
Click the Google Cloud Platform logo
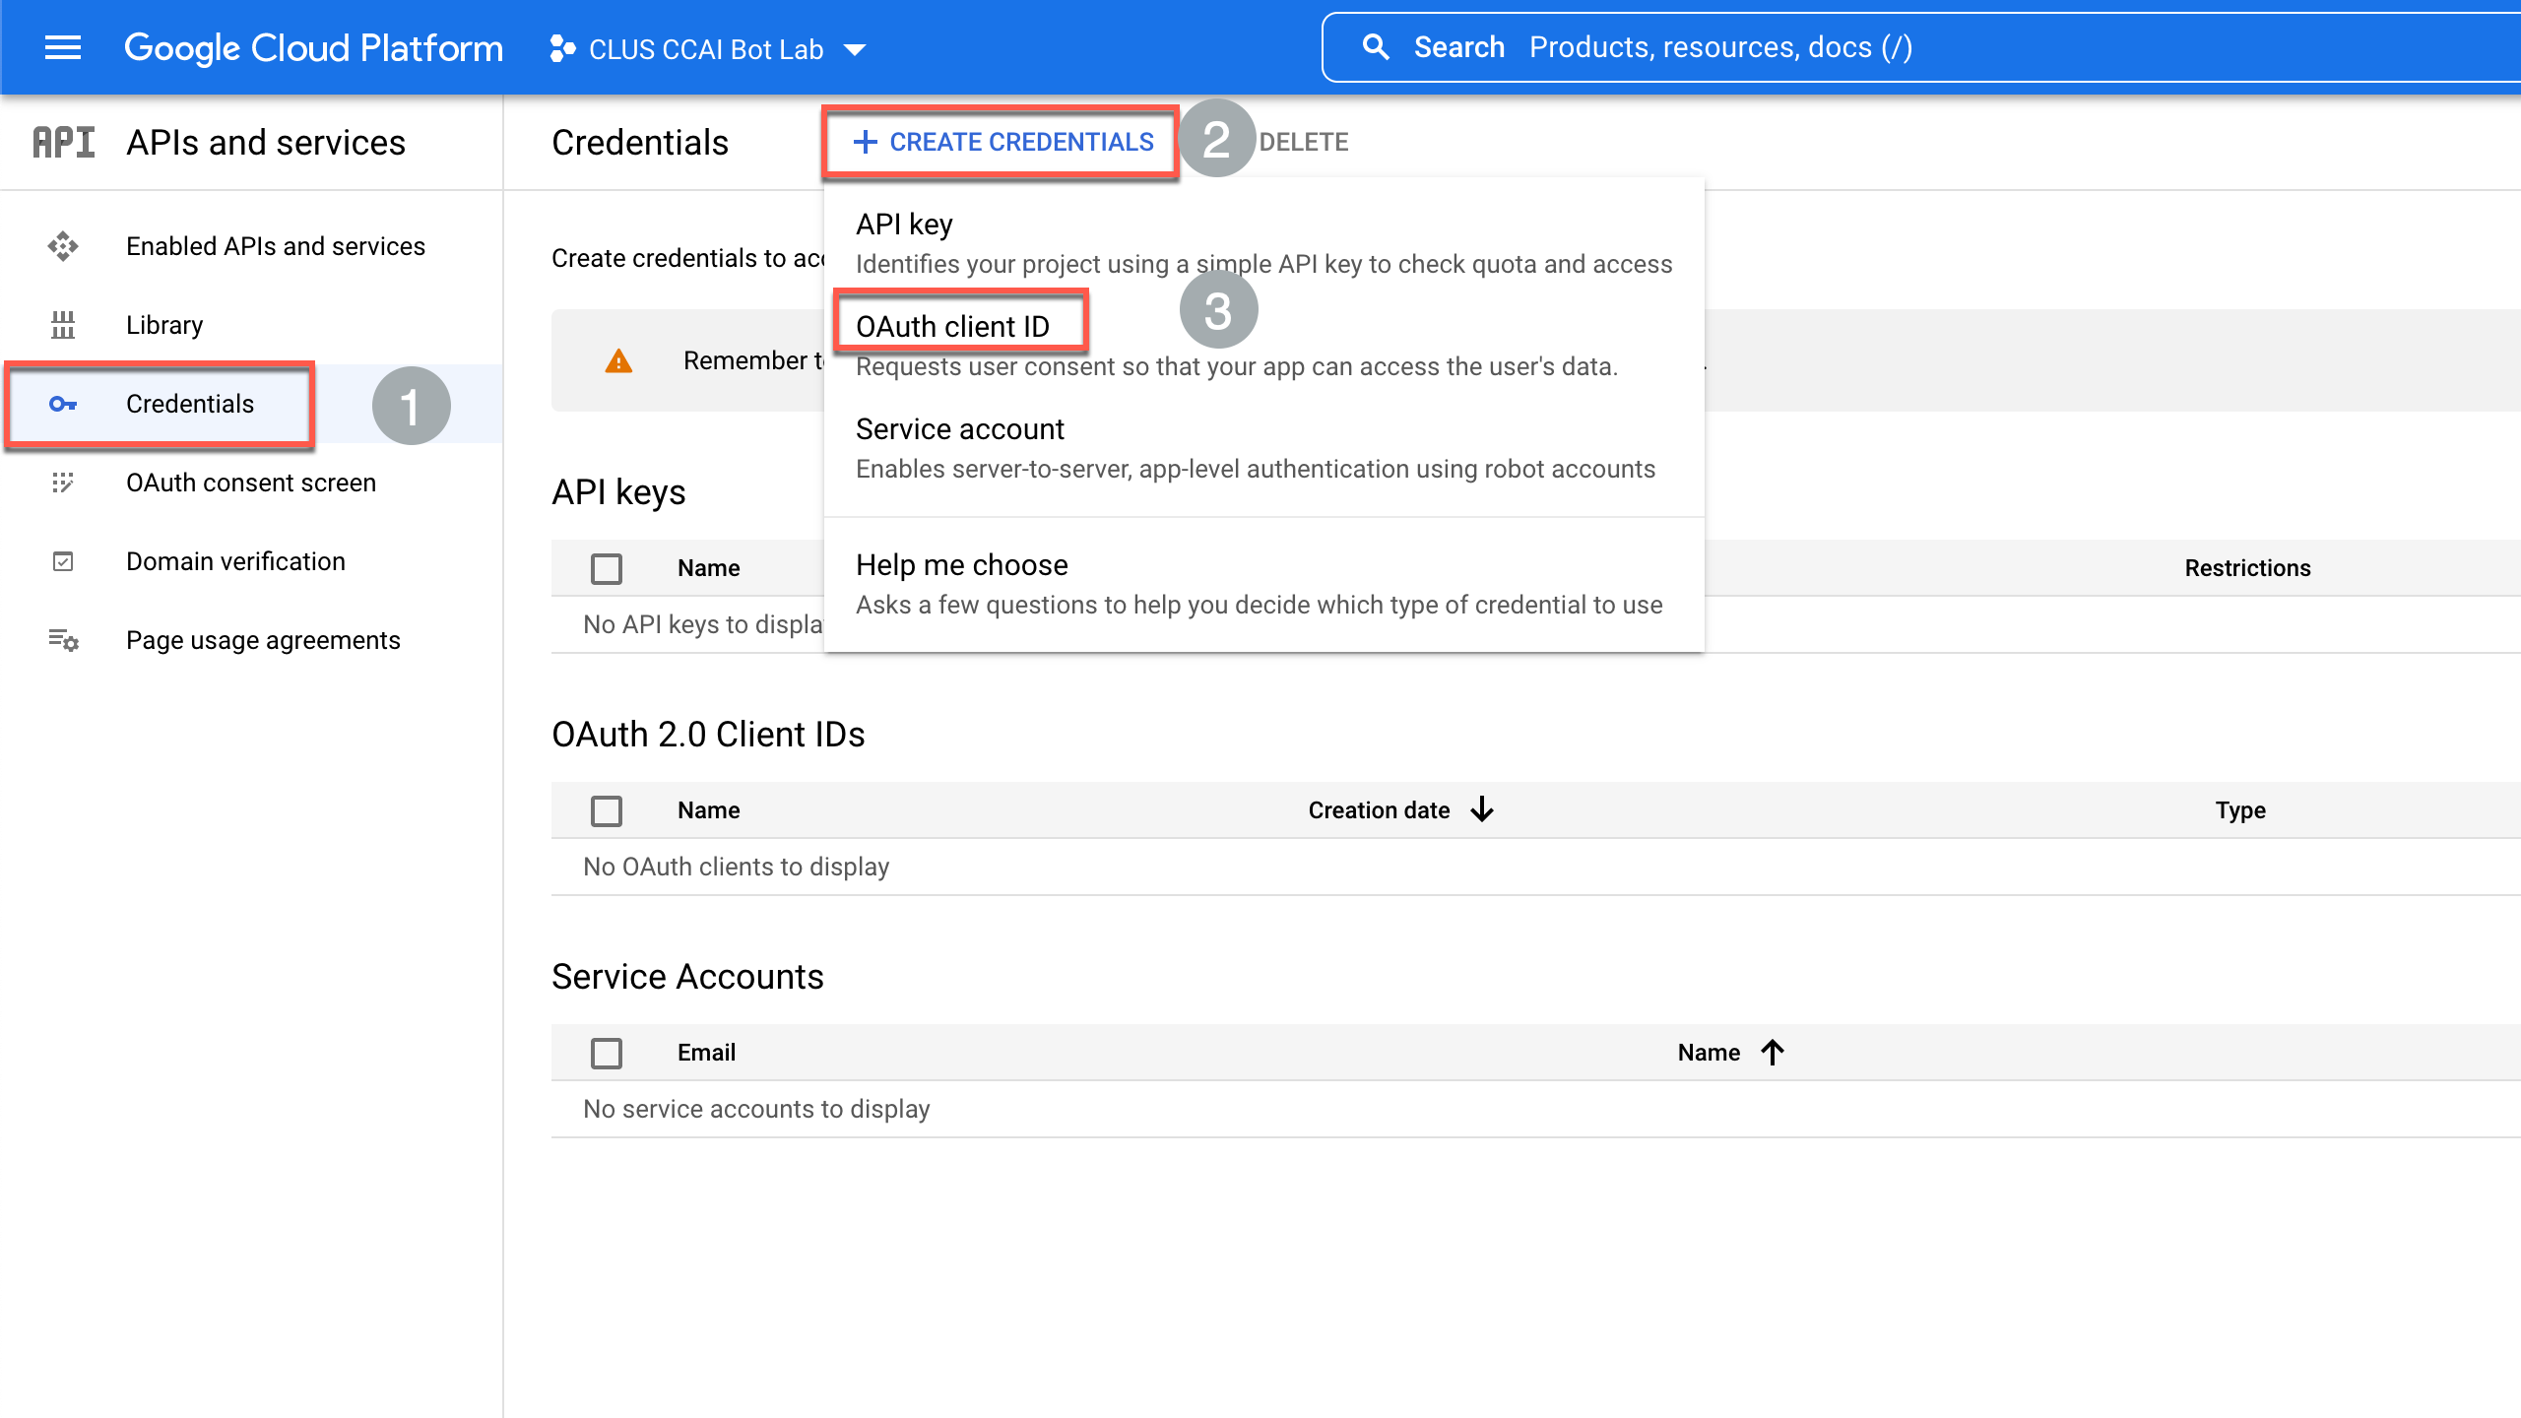(313, 47)
